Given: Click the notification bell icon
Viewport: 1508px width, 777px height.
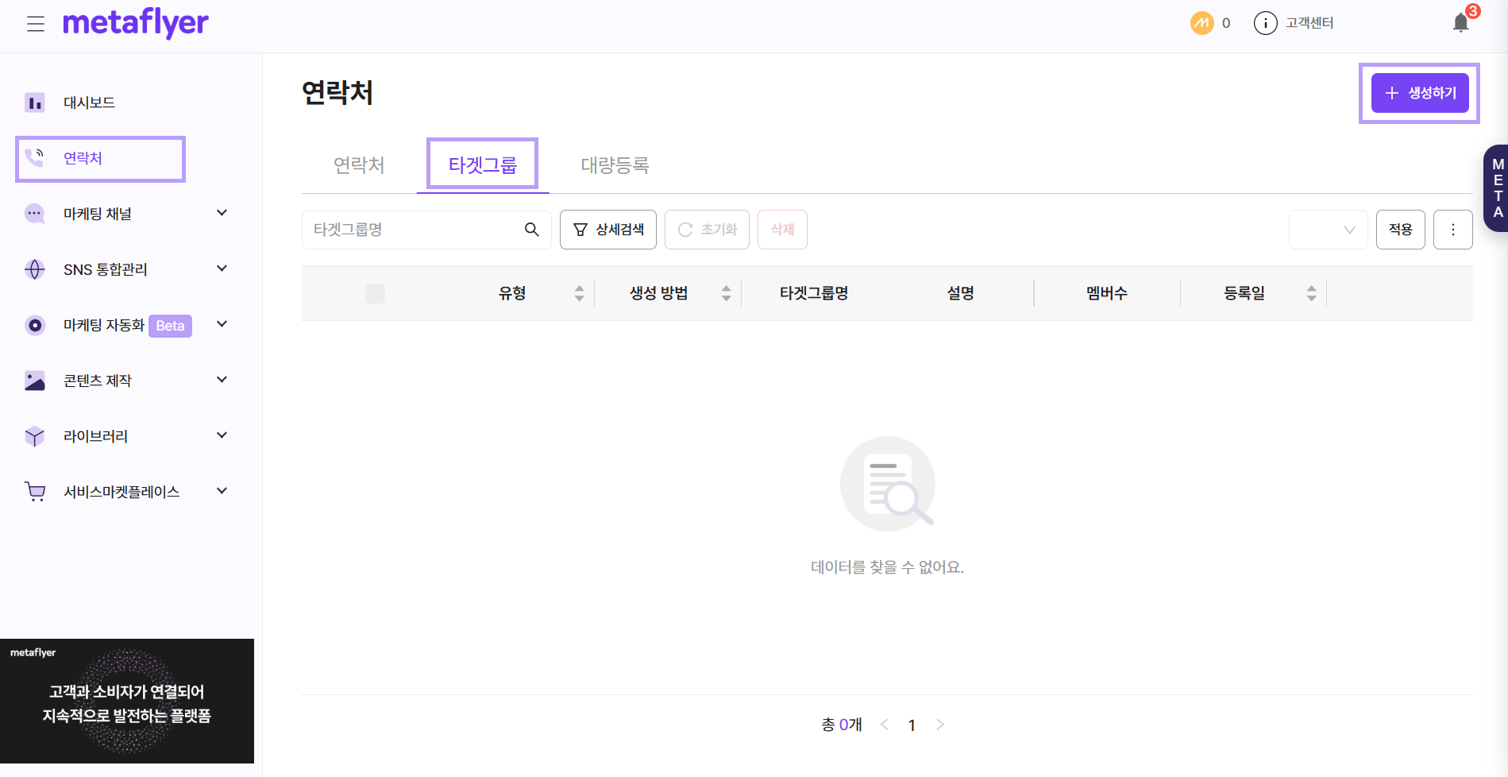Looking at the screenshot, I should (x=1460, y=23).
